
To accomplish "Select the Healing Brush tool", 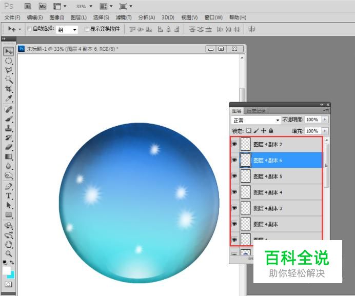I will [9, 109].
